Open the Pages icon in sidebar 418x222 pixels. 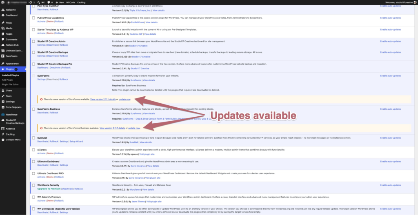point(3,34)
